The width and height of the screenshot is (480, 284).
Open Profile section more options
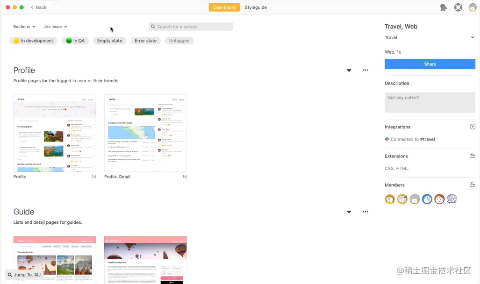click(x=365, y=70)
